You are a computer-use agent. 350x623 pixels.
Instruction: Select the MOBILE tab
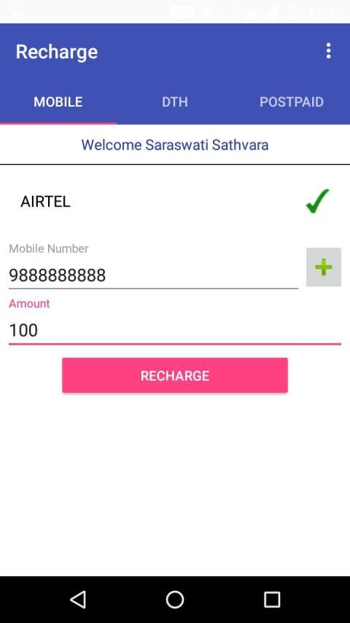(58, 102)
